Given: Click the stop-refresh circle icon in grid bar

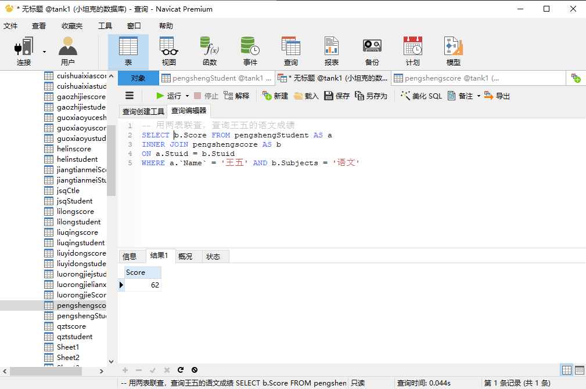Looking at the screenshot, I should click(195, 370).
